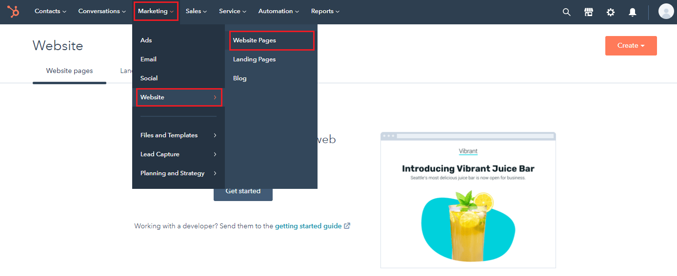The width and height of the screenshot is (677, 276).
Task: Open the Settings gear icon
Action: pos(611,12)
